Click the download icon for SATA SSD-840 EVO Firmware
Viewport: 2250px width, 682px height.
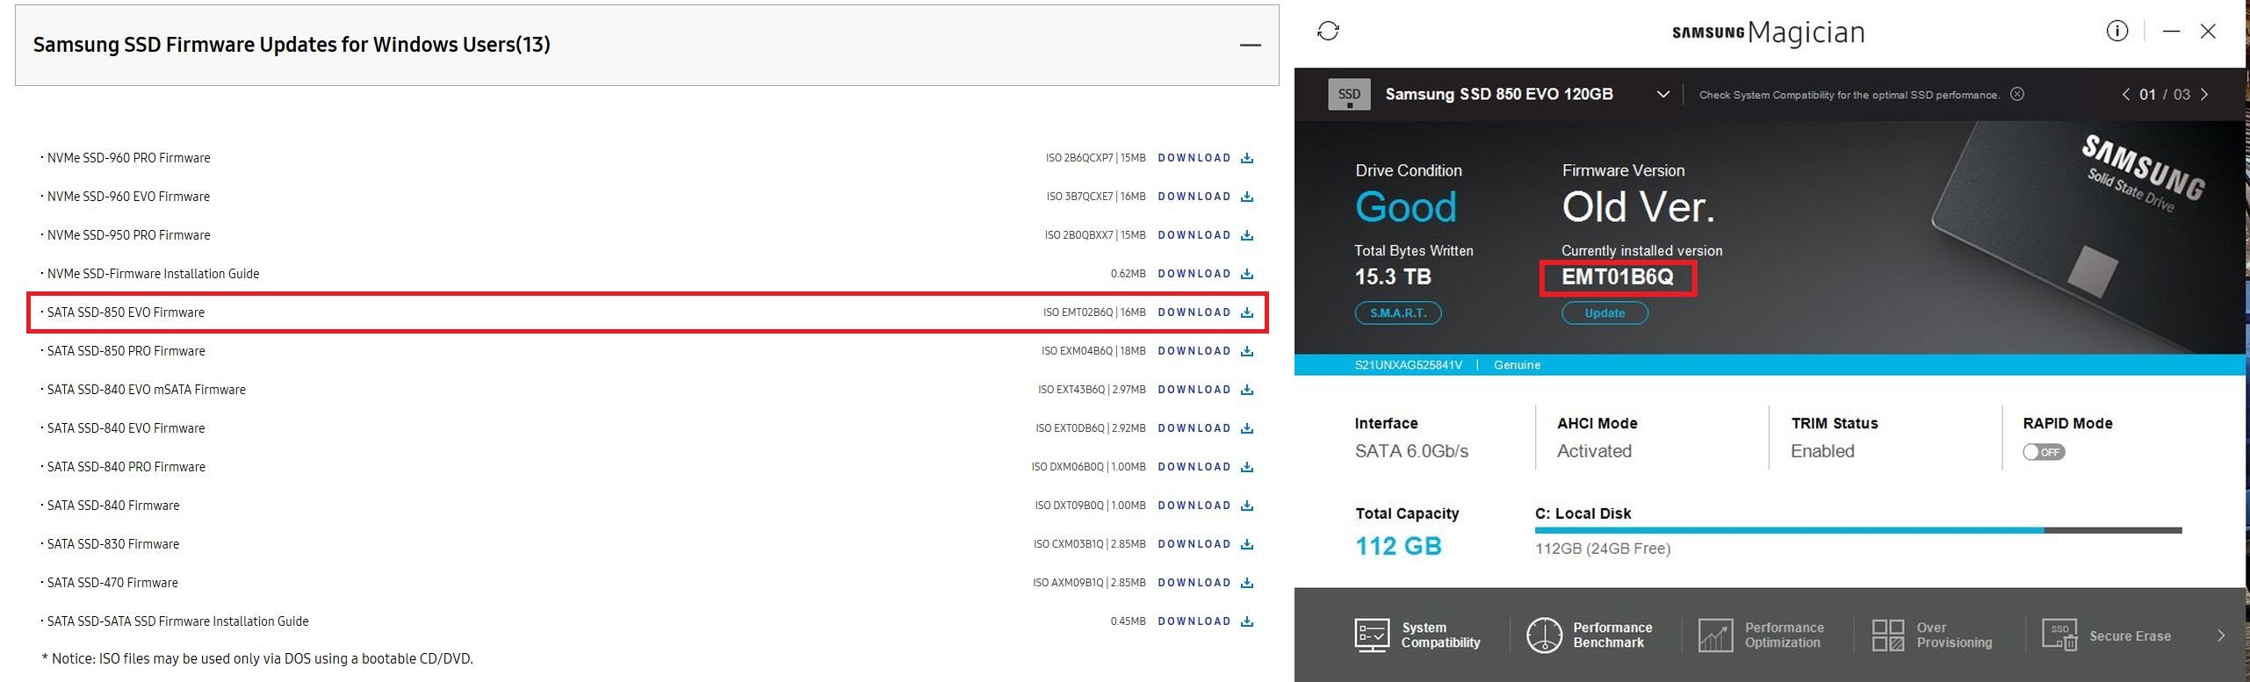(1247, 428)
